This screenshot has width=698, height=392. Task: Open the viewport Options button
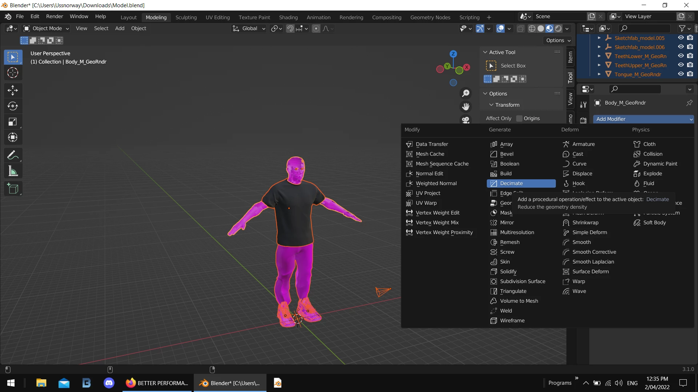coord(558,40)
